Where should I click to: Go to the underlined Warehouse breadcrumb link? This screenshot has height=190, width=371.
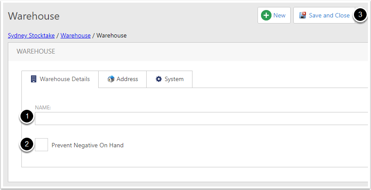tap(76, 35)
